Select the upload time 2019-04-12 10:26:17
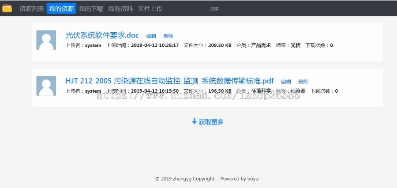 (x=155, y=45)
